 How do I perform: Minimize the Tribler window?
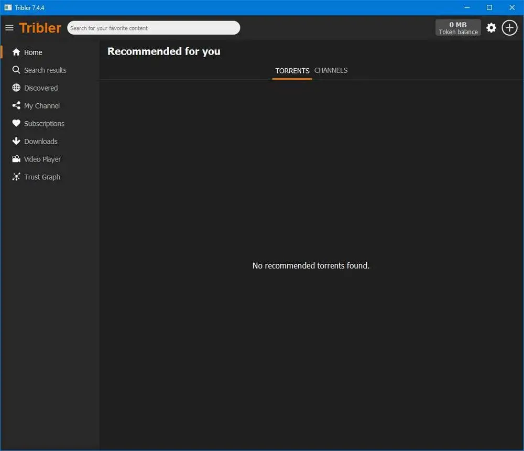(x=467, y=7)
